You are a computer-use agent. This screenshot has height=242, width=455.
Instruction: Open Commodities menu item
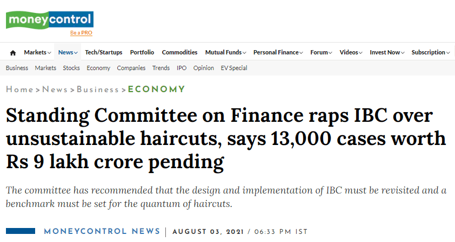coord(180,52)
